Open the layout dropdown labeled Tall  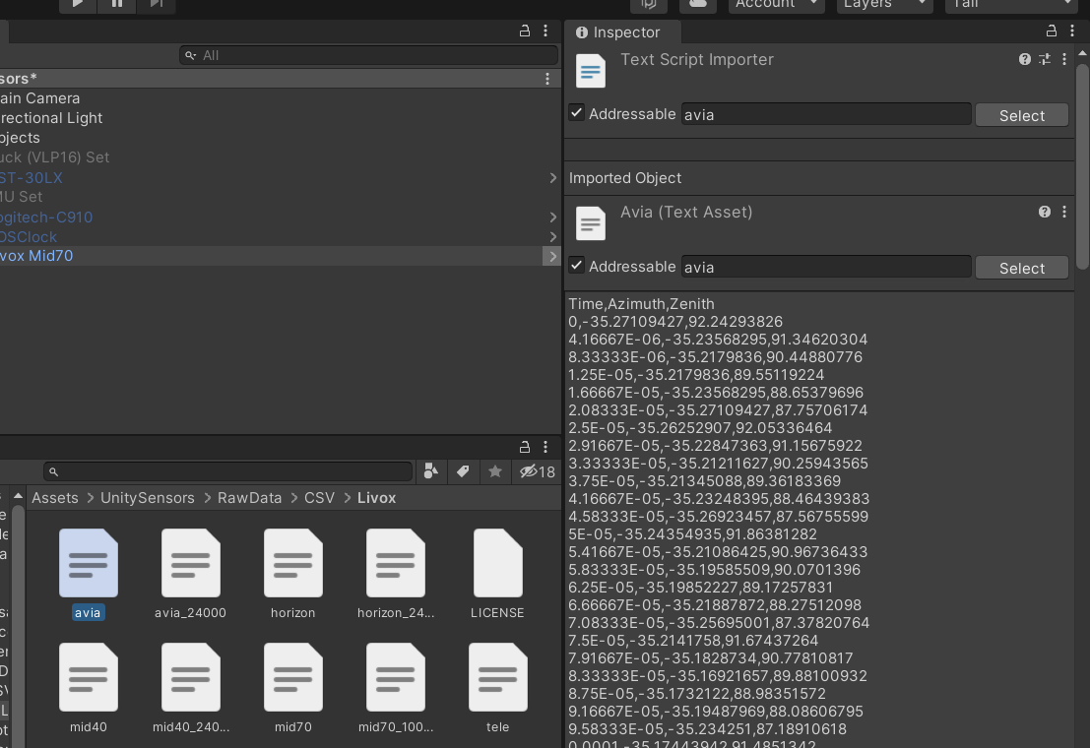point(1010,5)
